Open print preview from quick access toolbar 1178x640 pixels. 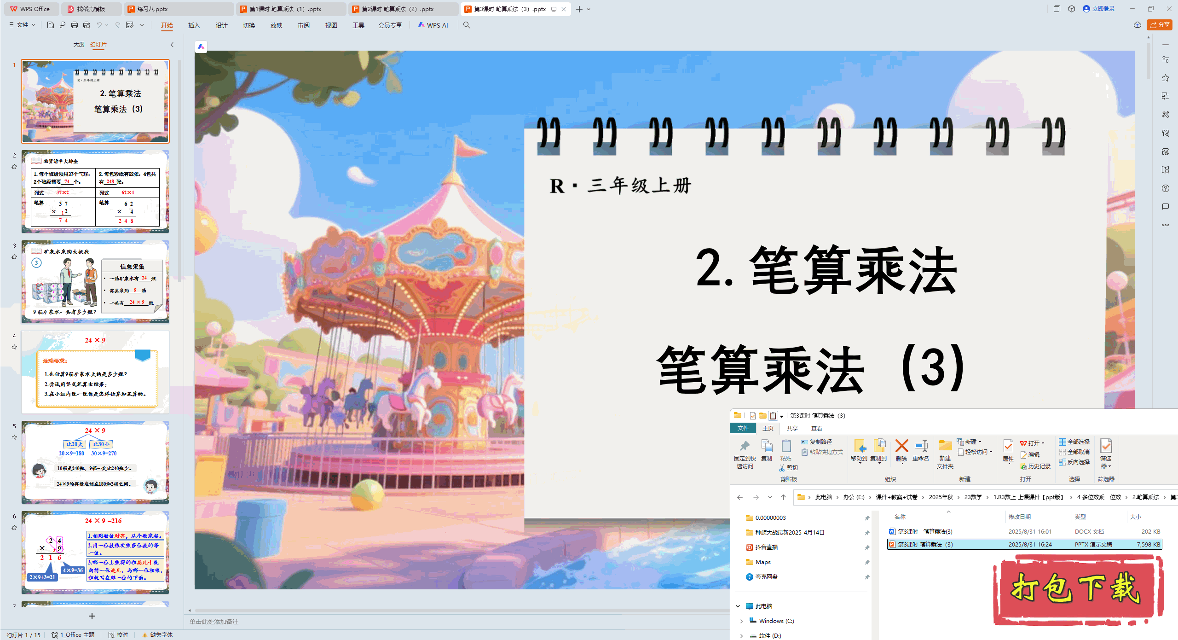87,25
